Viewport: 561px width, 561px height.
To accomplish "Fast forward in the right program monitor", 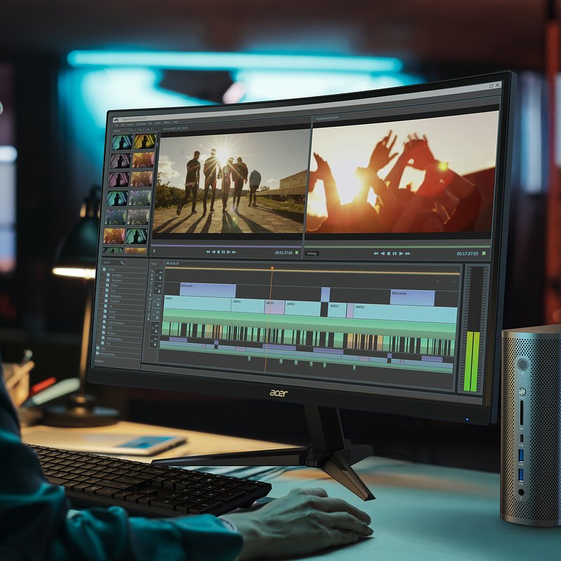I will click(x=407, y=253).
